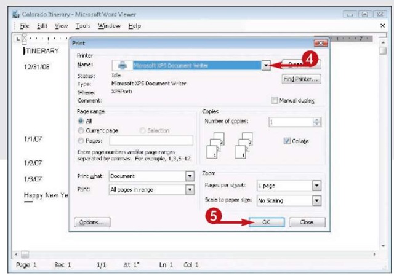The image size is (394, 276).
Task: Click the vertical scrollbar up arrow
Action: point(383,42)
